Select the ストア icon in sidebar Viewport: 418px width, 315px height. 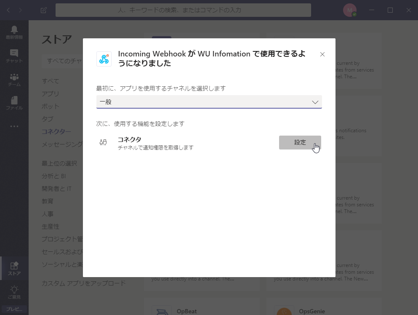coord(14,268)
